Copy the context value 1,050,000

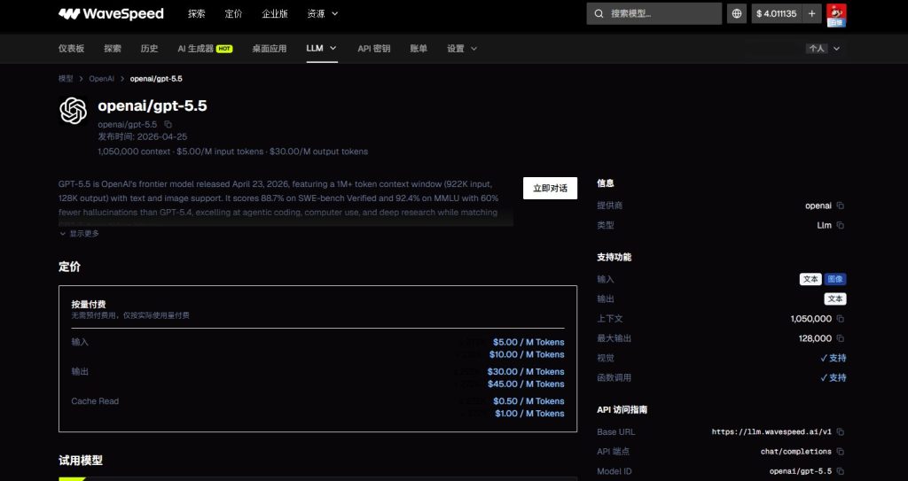(841, 319)
